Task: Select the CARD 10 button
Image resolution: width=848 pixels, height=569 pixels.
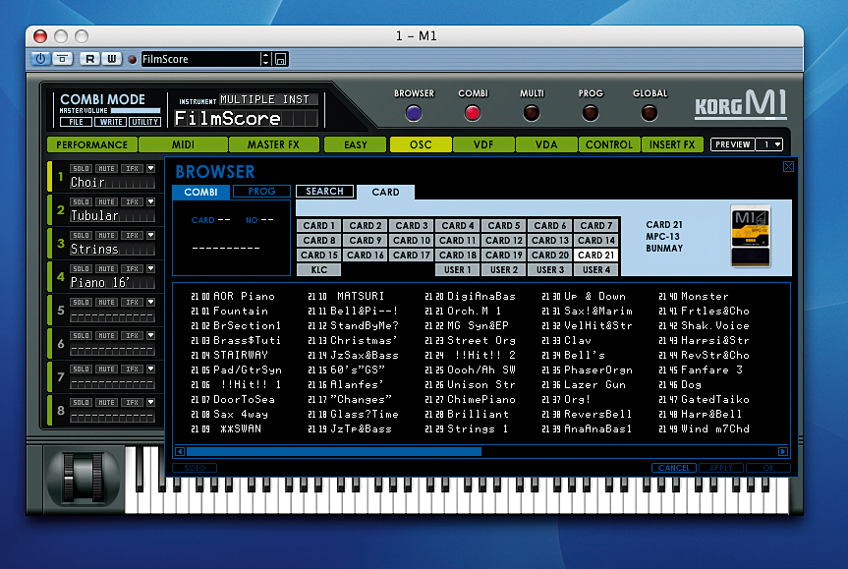Action: click(412, 240)
